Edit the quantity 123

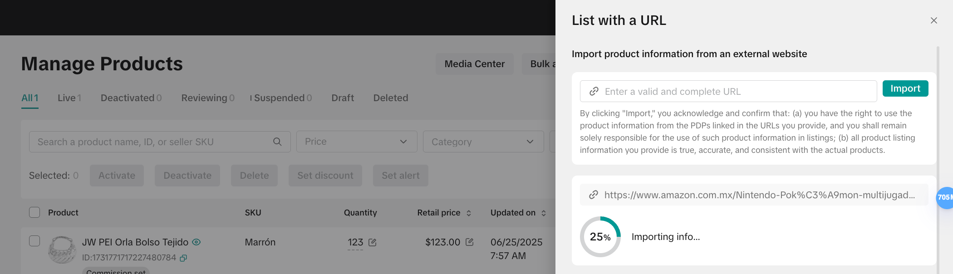click(x=373, y=243)
